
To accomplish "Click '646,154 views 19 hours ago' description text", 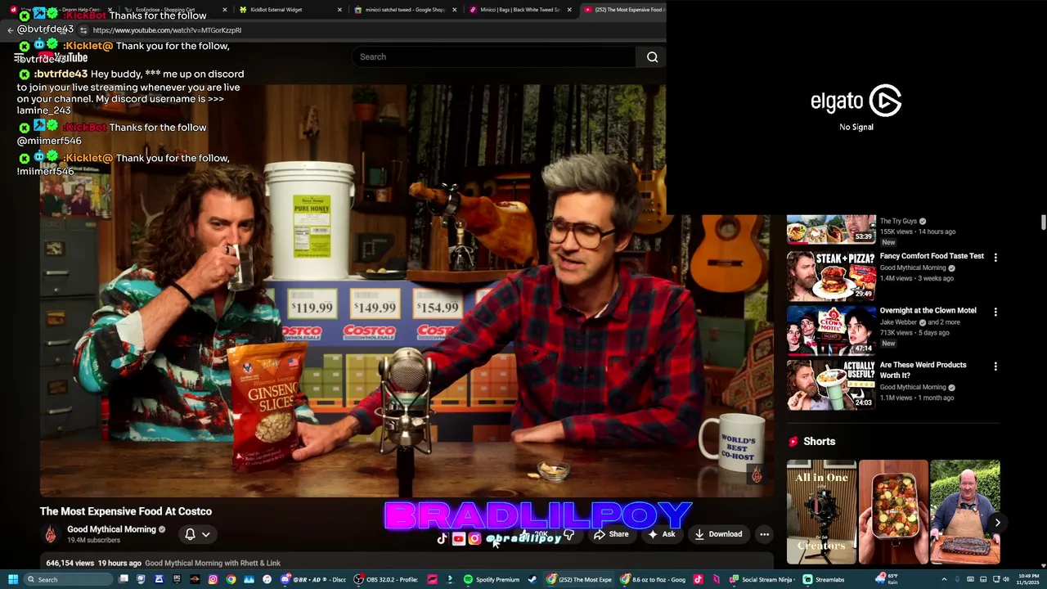I will click(x=94, y=564).
